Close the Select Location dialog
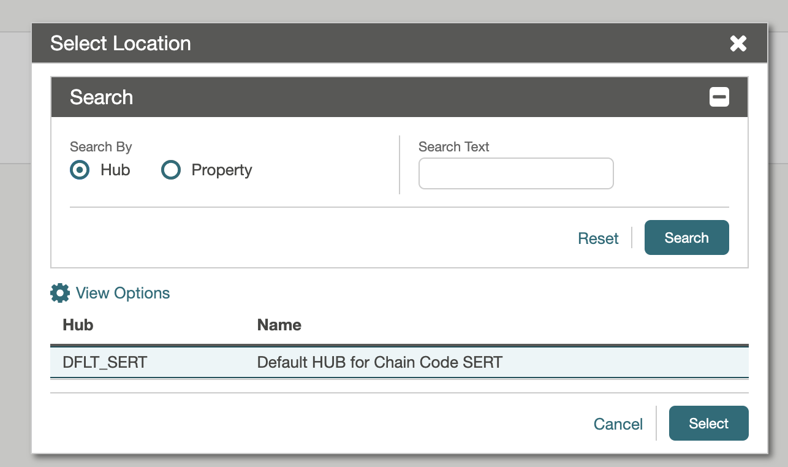Image resolution: width=788 pixels, height=467 pixels. [738, 44]
